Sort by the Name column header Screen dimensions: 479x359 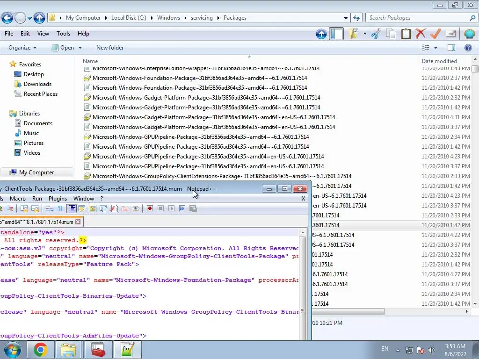coord(90,61)
